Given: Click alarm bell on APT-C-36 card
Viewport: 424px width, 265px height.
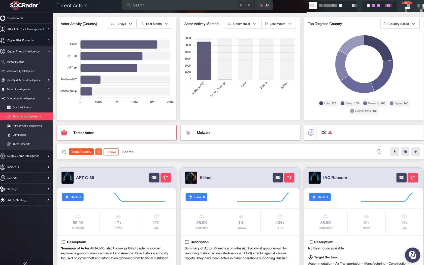Looking at the screenshot, I should point(166,178).
